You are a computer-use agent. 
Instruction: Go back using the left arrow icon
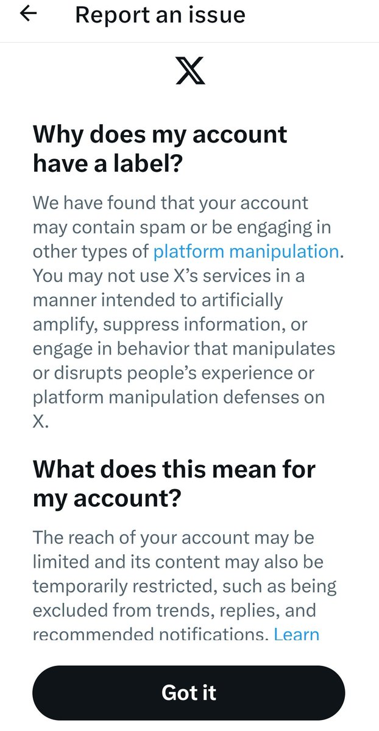[x=29, y=15]
